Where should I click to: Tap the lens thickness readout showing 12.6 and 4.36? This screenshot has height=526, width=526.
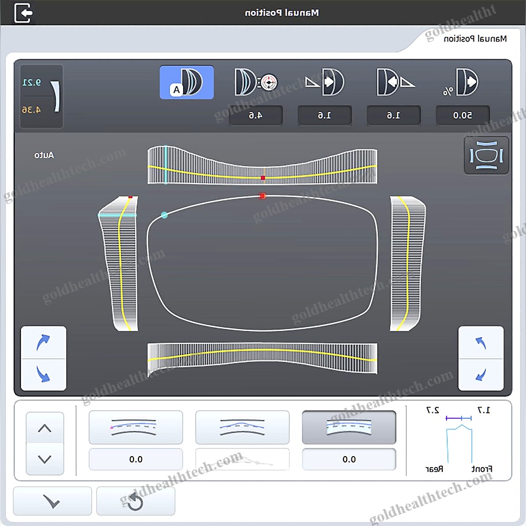tap(42, 96)
